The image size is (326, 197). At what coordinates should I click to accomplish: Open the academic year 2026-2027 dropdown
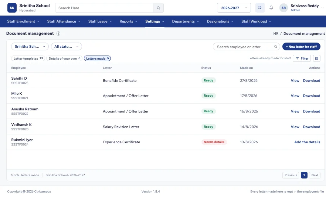pyautogui.click(x=234, y=8)
